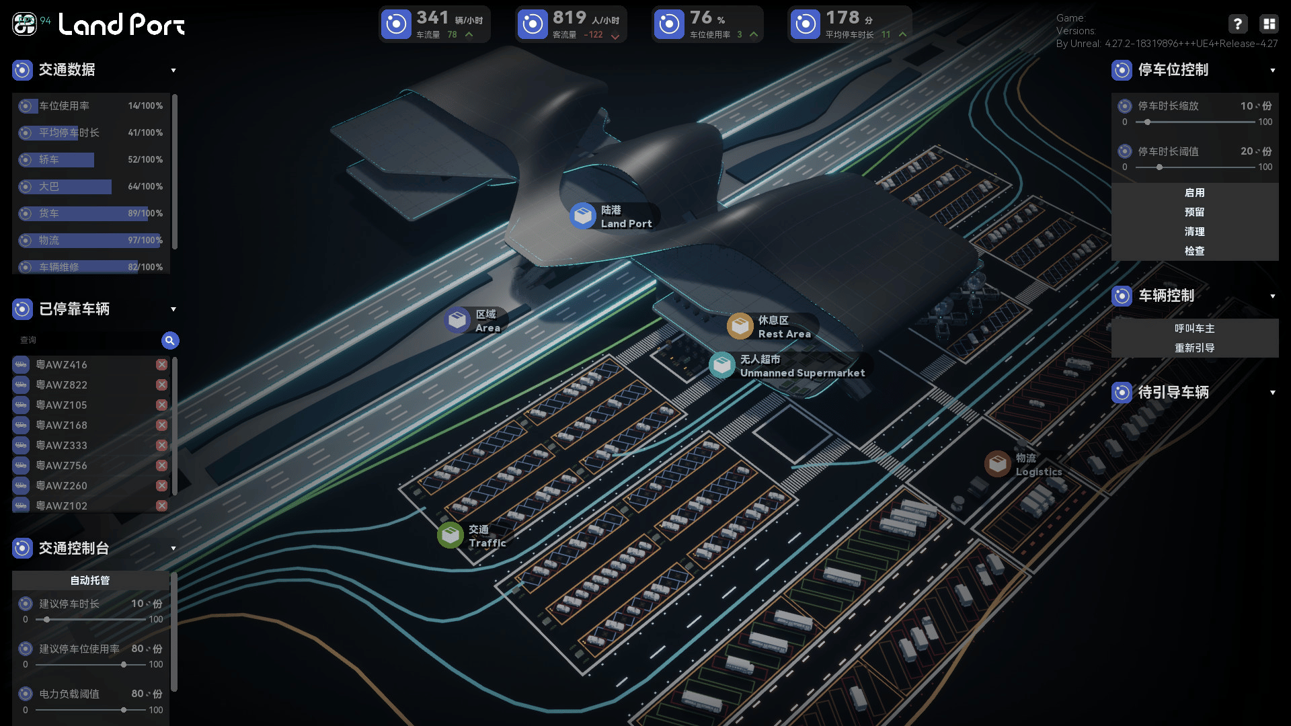Click the Area marker icon
Screen dimensions: 1291x726
458,320
